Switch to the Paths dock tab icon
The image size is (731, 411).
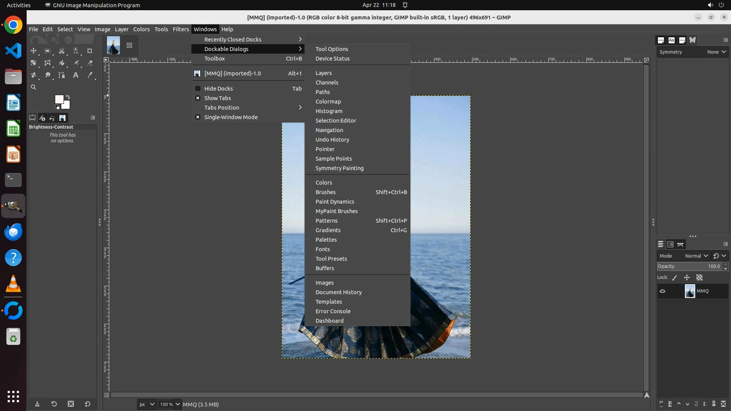click(680, 244)
